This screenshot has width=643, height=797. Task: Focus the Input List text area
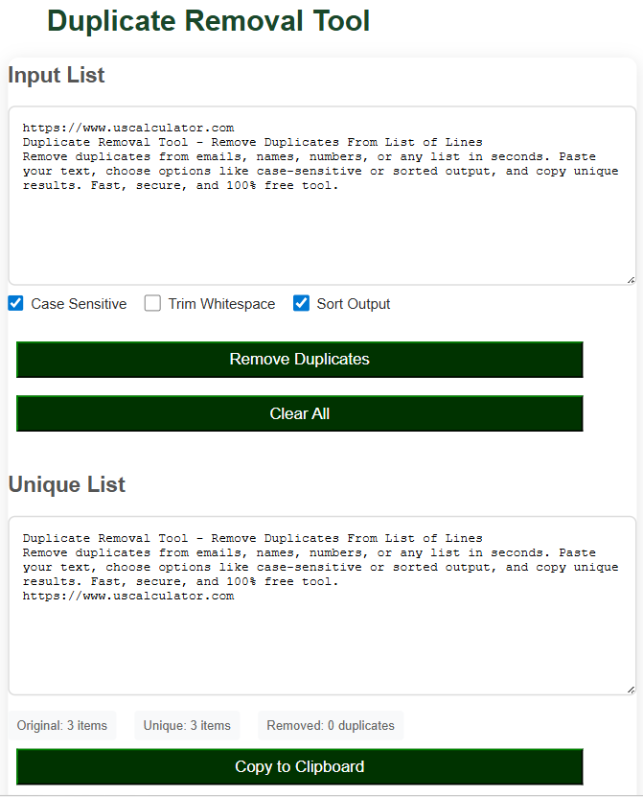point(322,196)
